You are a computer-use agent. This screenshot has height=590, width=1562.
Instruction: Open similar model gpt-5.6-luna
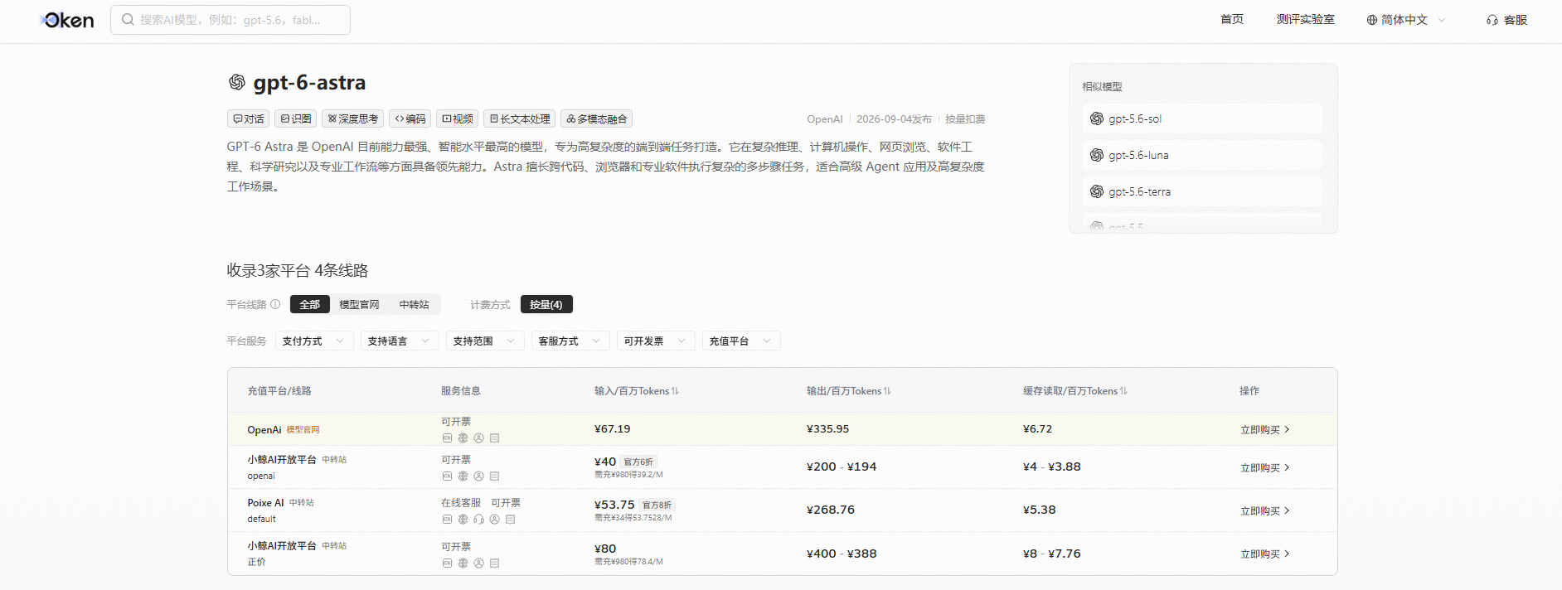(1202, 155)
